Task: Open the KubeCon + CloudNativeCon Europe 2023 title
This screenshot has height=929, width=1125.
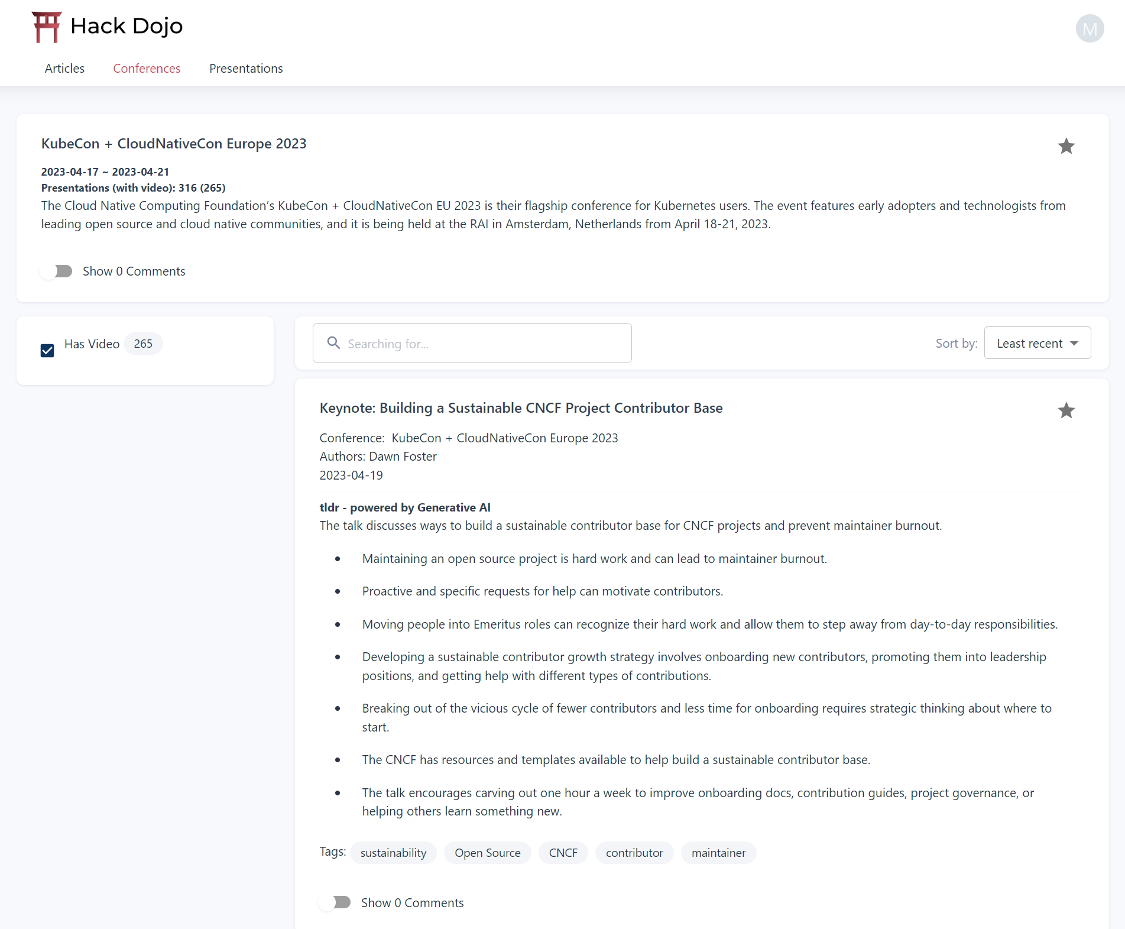Action: [x=174, y=144]
